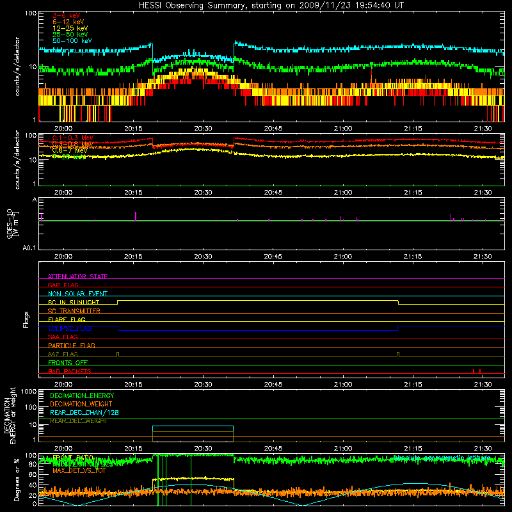Click the PARTICLE_FLAG label
This screenshot has width=512, height=512.
[72, 345]
